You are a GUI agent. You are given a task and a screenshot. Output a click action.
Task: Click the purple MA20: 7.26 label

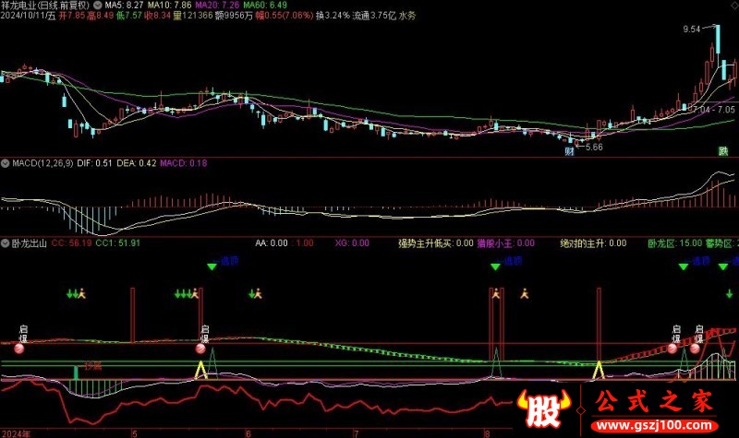pos(217,6)
